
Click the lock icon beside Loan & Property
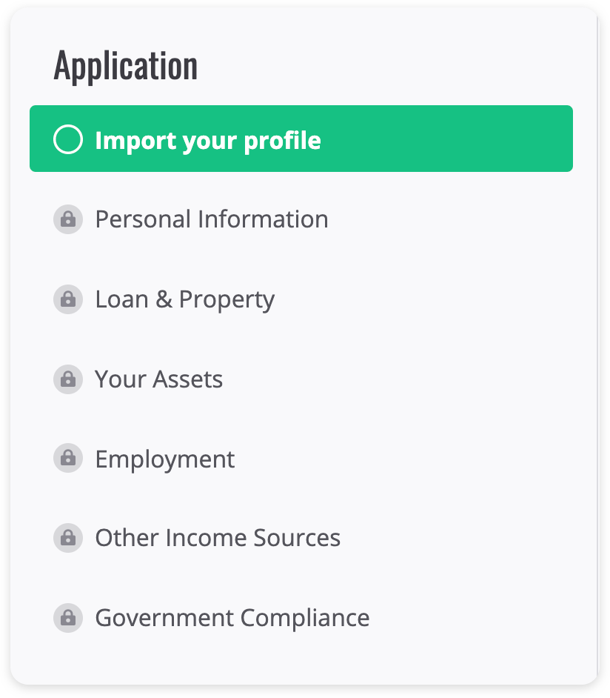[x=68, y=299]
